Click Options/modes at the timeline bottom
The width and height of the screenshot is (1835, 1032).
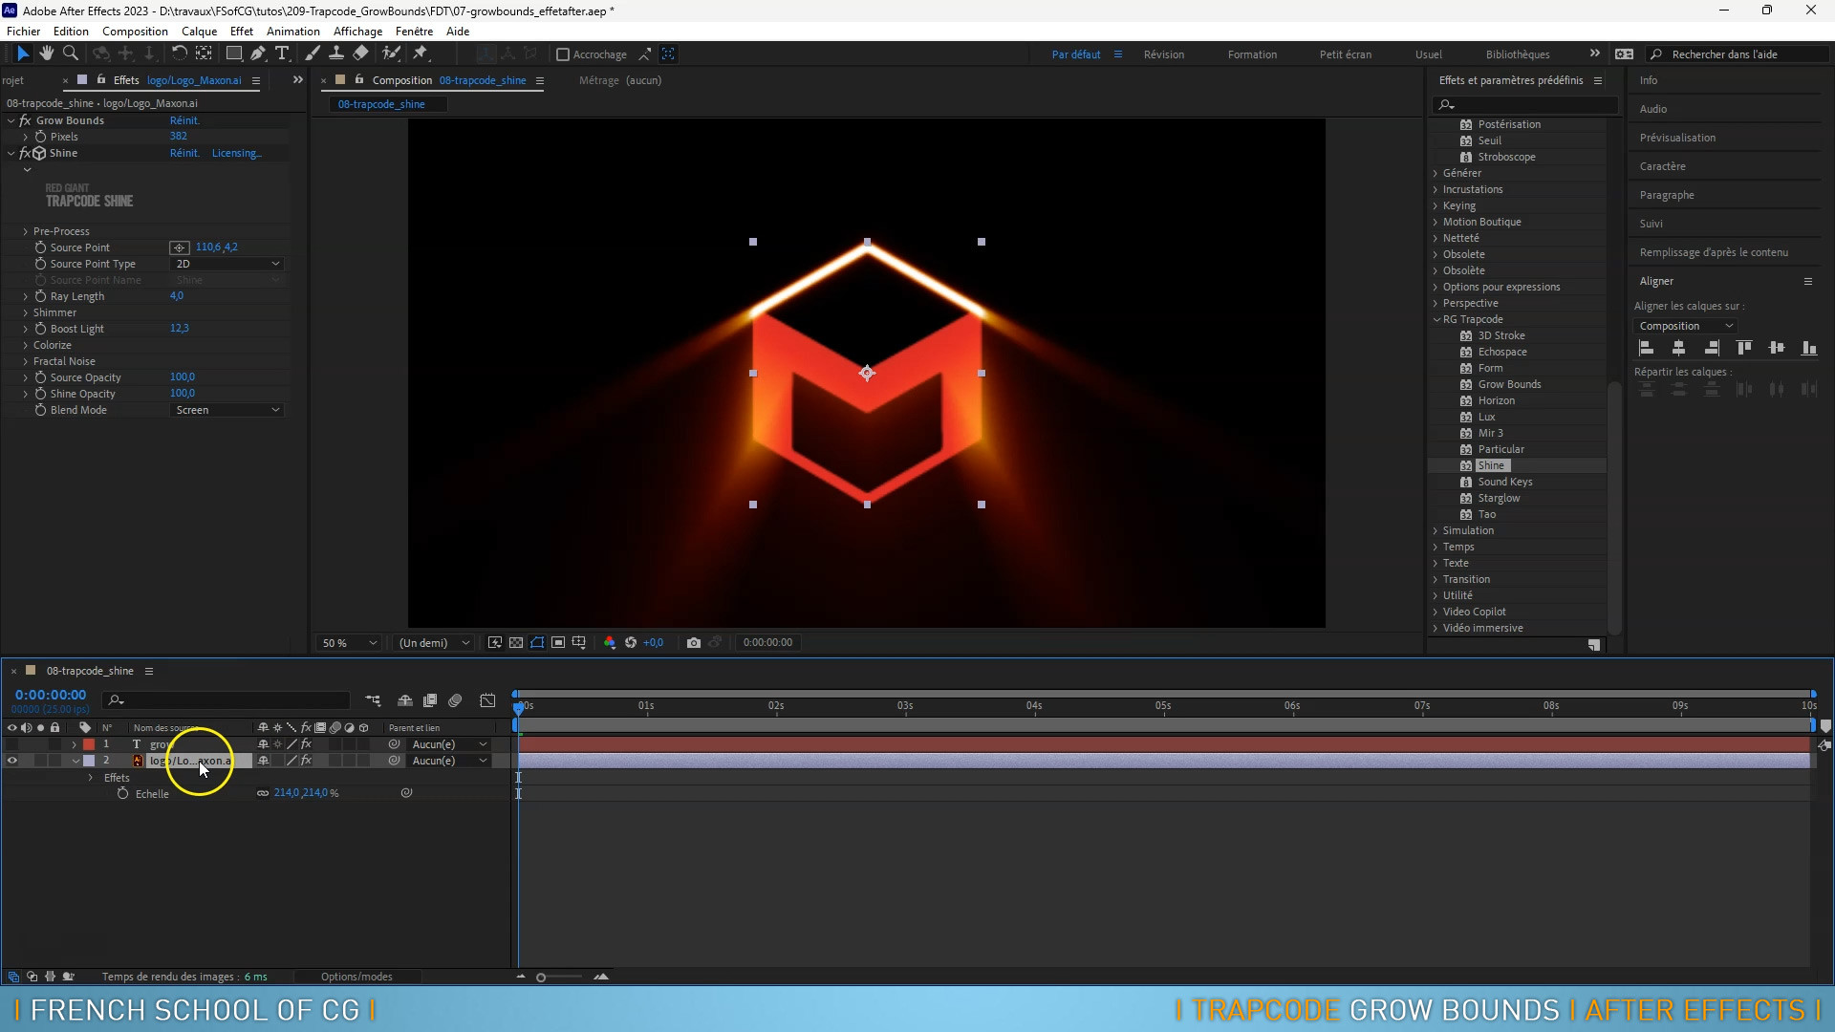(x=356, y=977)
